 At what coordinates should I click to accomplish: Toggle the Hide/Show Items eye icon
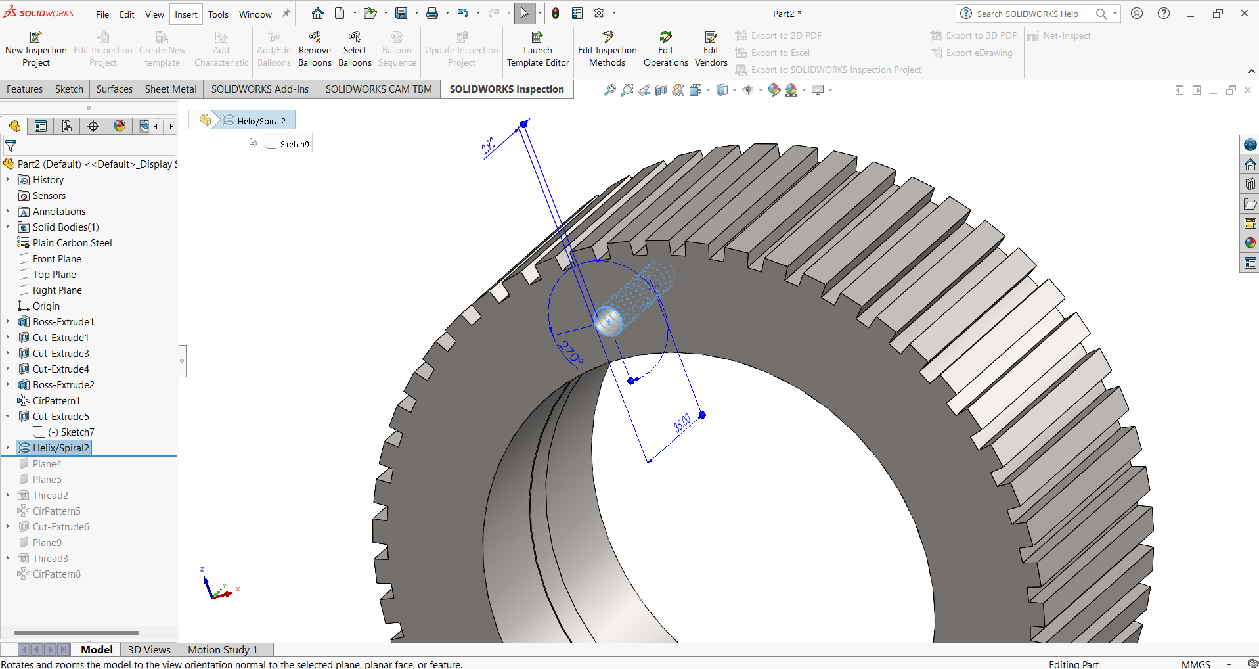coord(748,90)
